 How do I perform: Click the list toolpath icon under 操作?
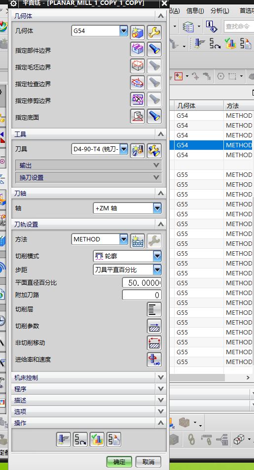(x=114, y=440)
